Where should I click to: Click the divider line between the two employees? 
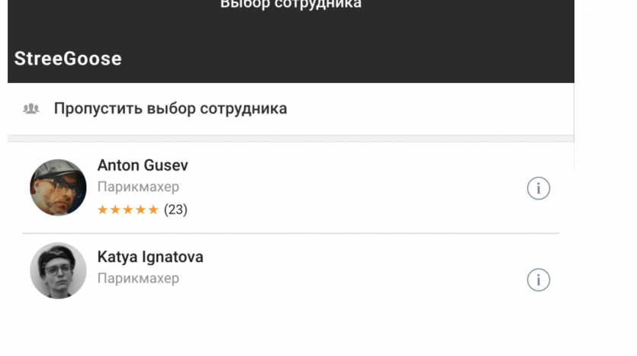(x=291, y=233)
